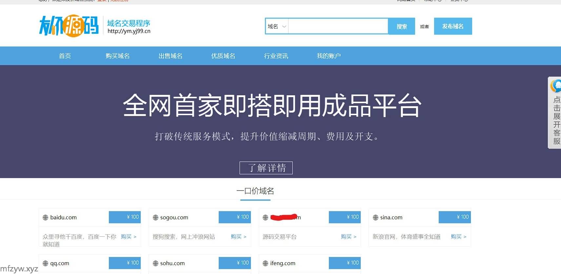561x274 pixels.
Task: Expand the 域名 search type dropdown
Action: tap(277, 26)
